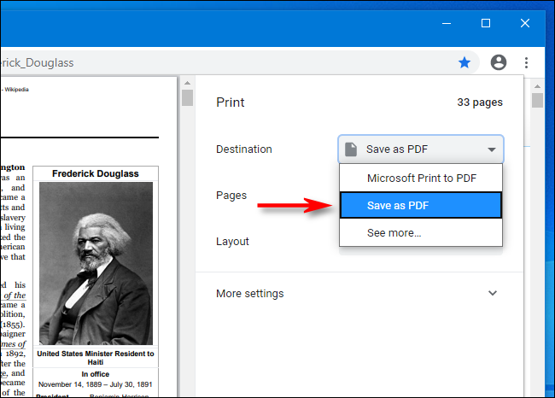Click the Layout label
The image size is (555, 398).
[232, 242]
